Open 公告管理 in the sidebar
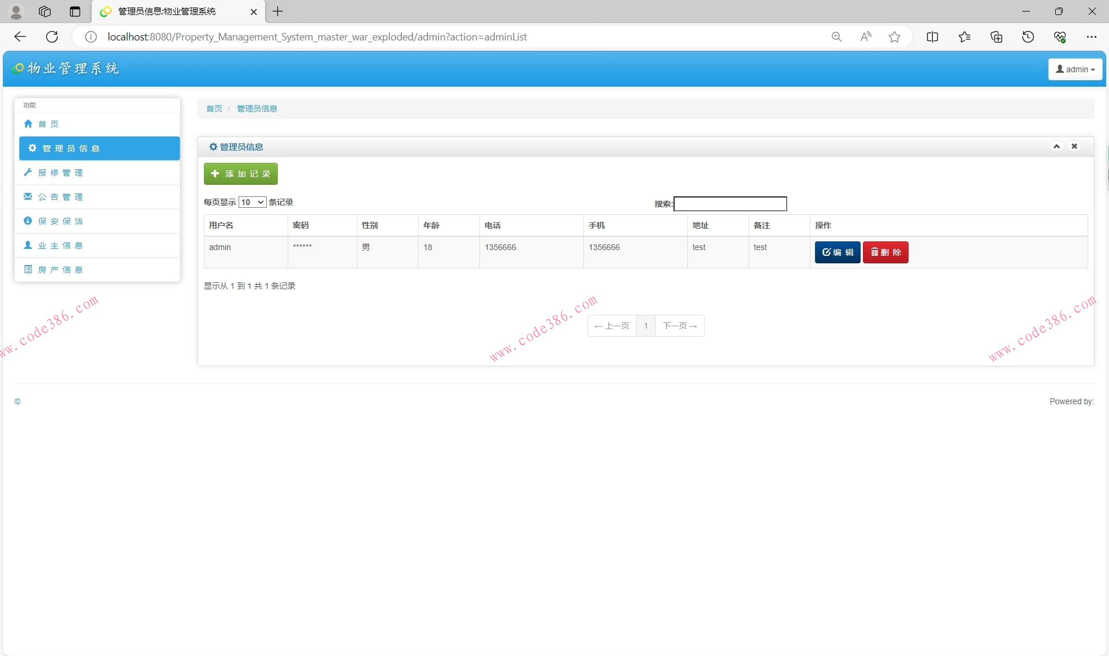This screenshot has height=656, width=1109. coord(60,197)
